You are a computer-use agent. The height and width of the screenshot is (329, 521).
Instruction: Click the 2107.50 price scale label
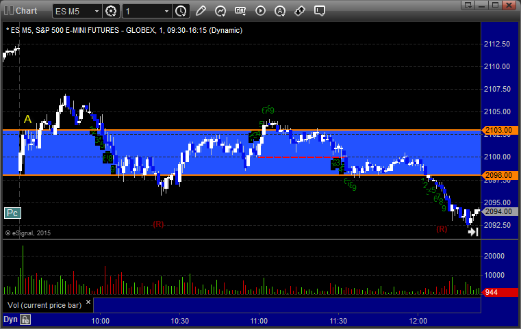[x=497, y=89]
